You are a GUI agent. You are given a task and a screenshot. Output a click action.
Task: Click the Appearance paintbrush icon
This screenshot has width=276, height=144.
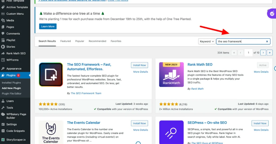pos(3,69)
